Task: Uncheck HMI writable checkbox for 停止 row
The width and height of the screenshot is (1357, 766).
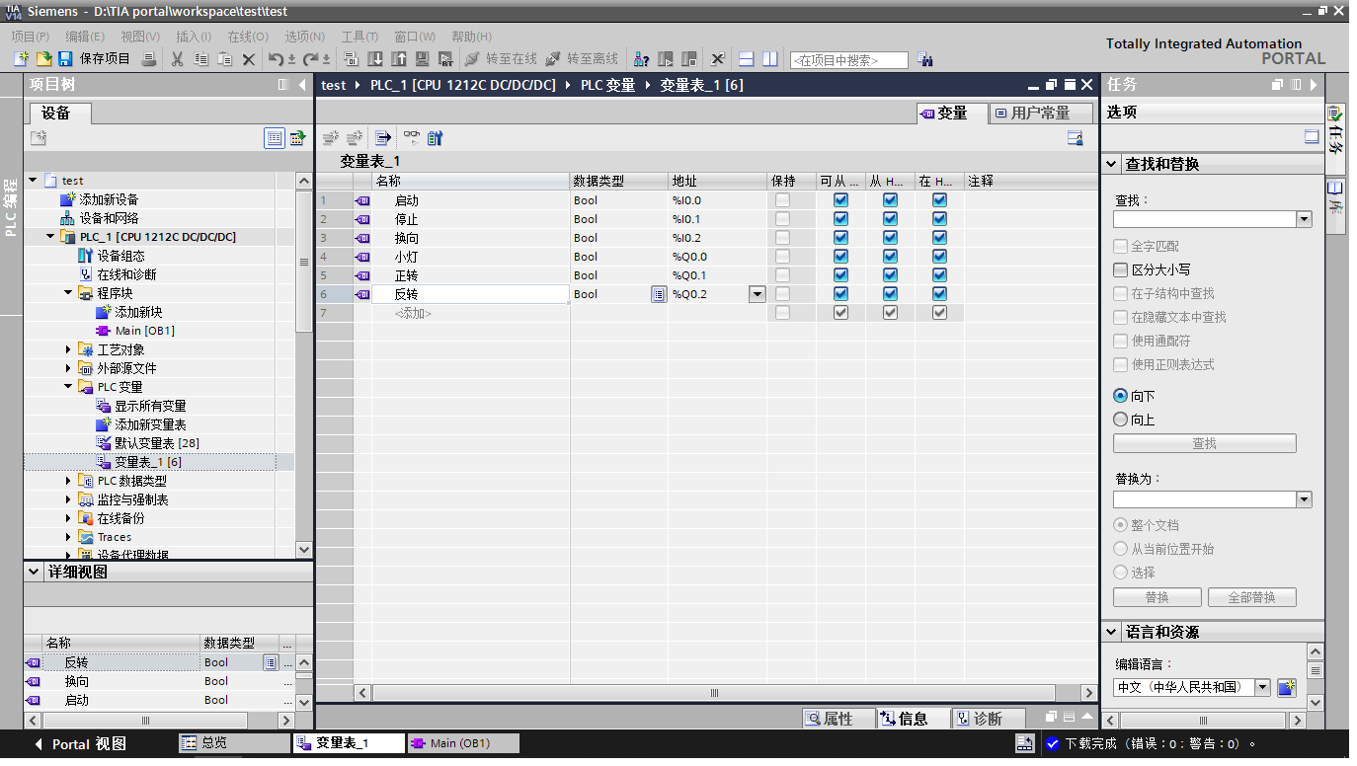Action: [x=890, y=219]
